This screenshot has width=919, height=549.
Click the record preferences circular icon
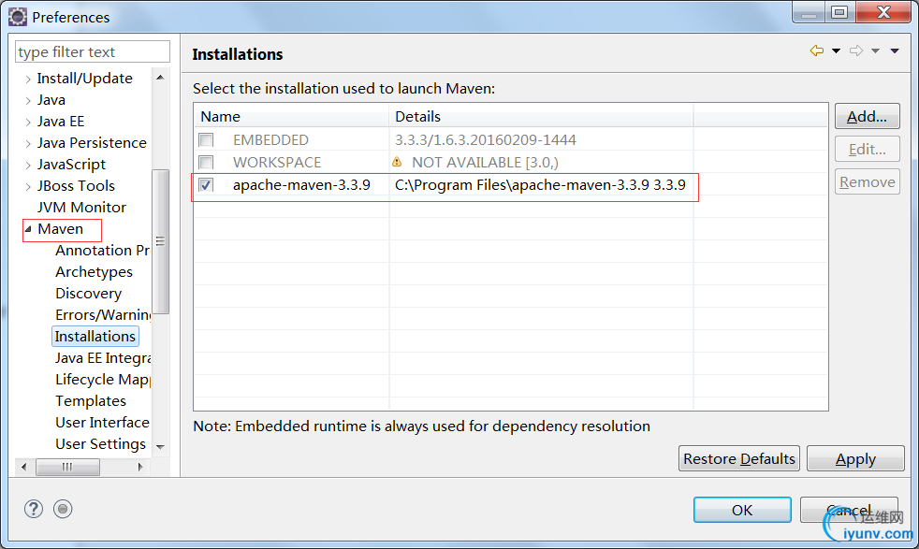[63, 509]
